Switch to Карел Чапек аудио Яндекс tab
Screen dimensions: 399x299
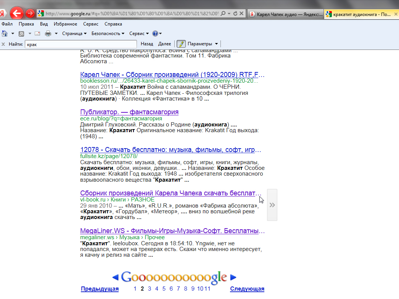285,14
